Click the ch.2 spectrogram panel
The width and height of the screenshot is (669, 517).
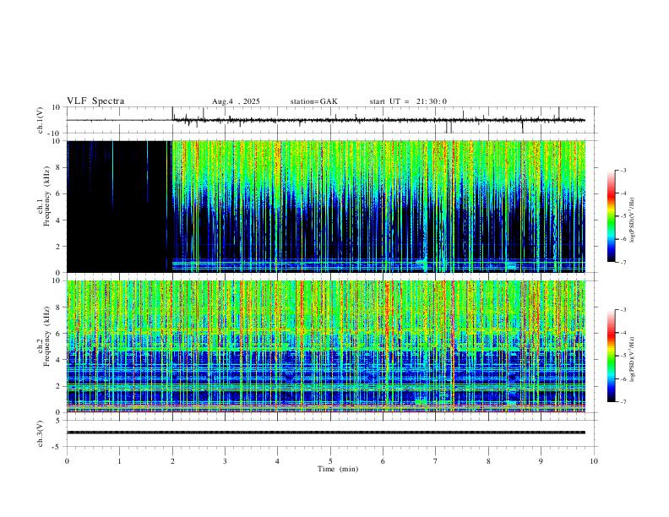pos(326,346)
